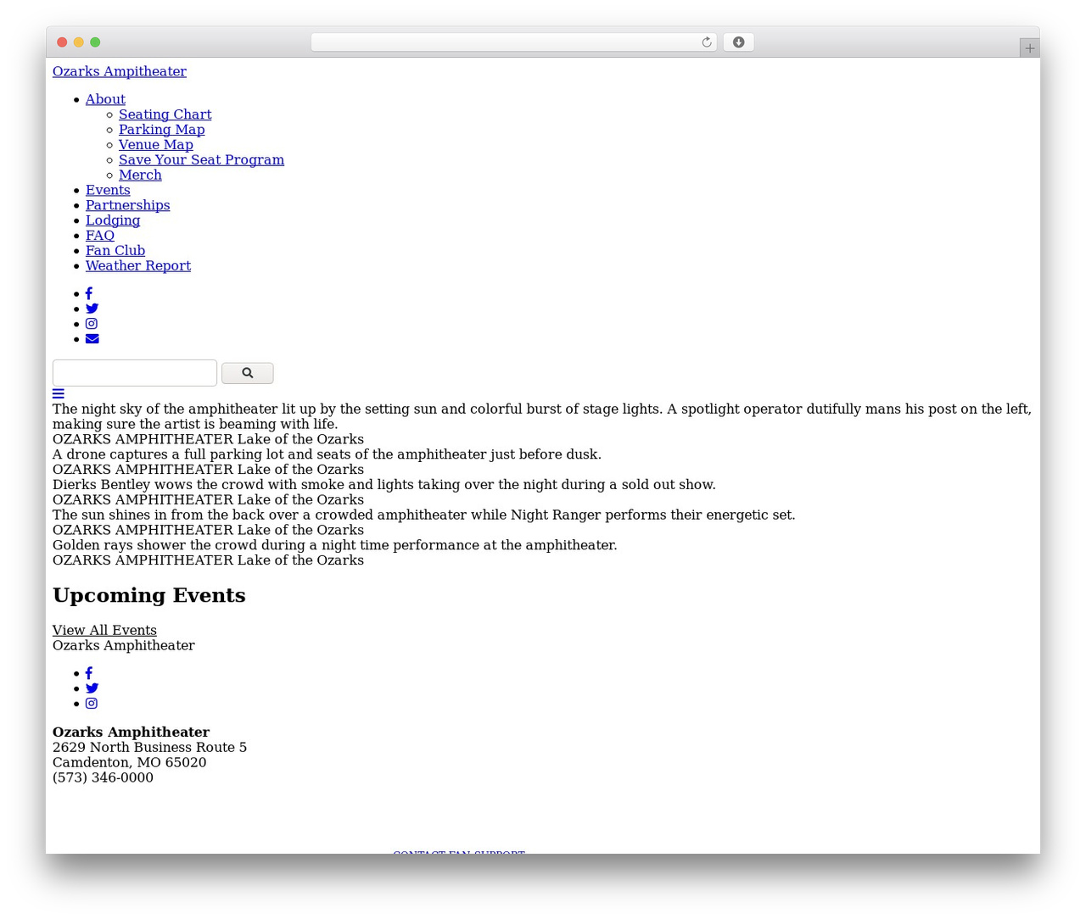Click the Dierks Bentley slide caption

coord(384,485)
